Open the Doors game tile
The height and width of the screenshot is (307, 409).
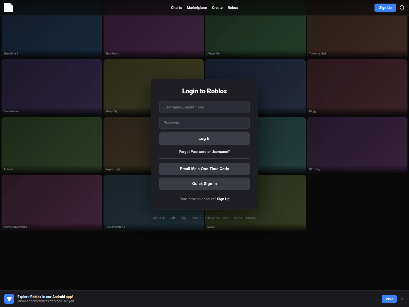tap(281, 203)
